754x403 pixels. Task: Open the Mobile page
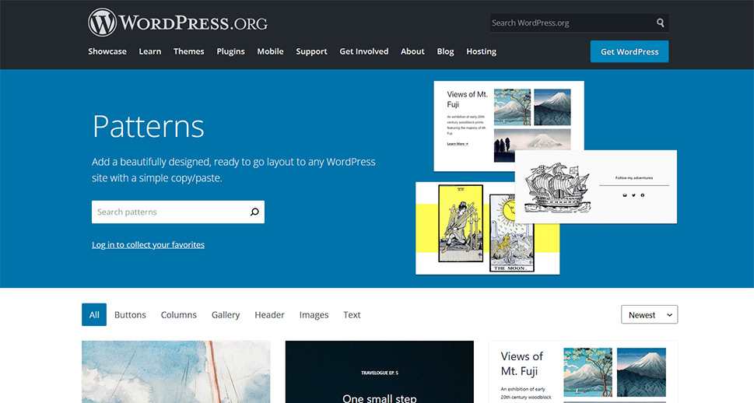tap(270, 51)
